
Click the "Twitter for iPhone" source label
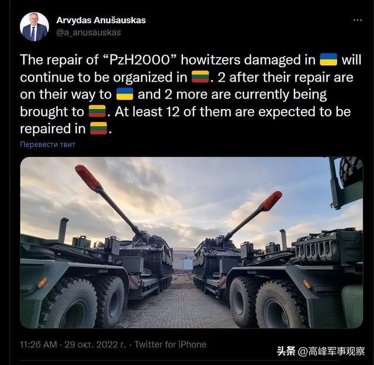point(170,345)
